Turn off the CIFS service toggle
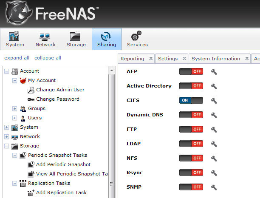 click(191, 100)
